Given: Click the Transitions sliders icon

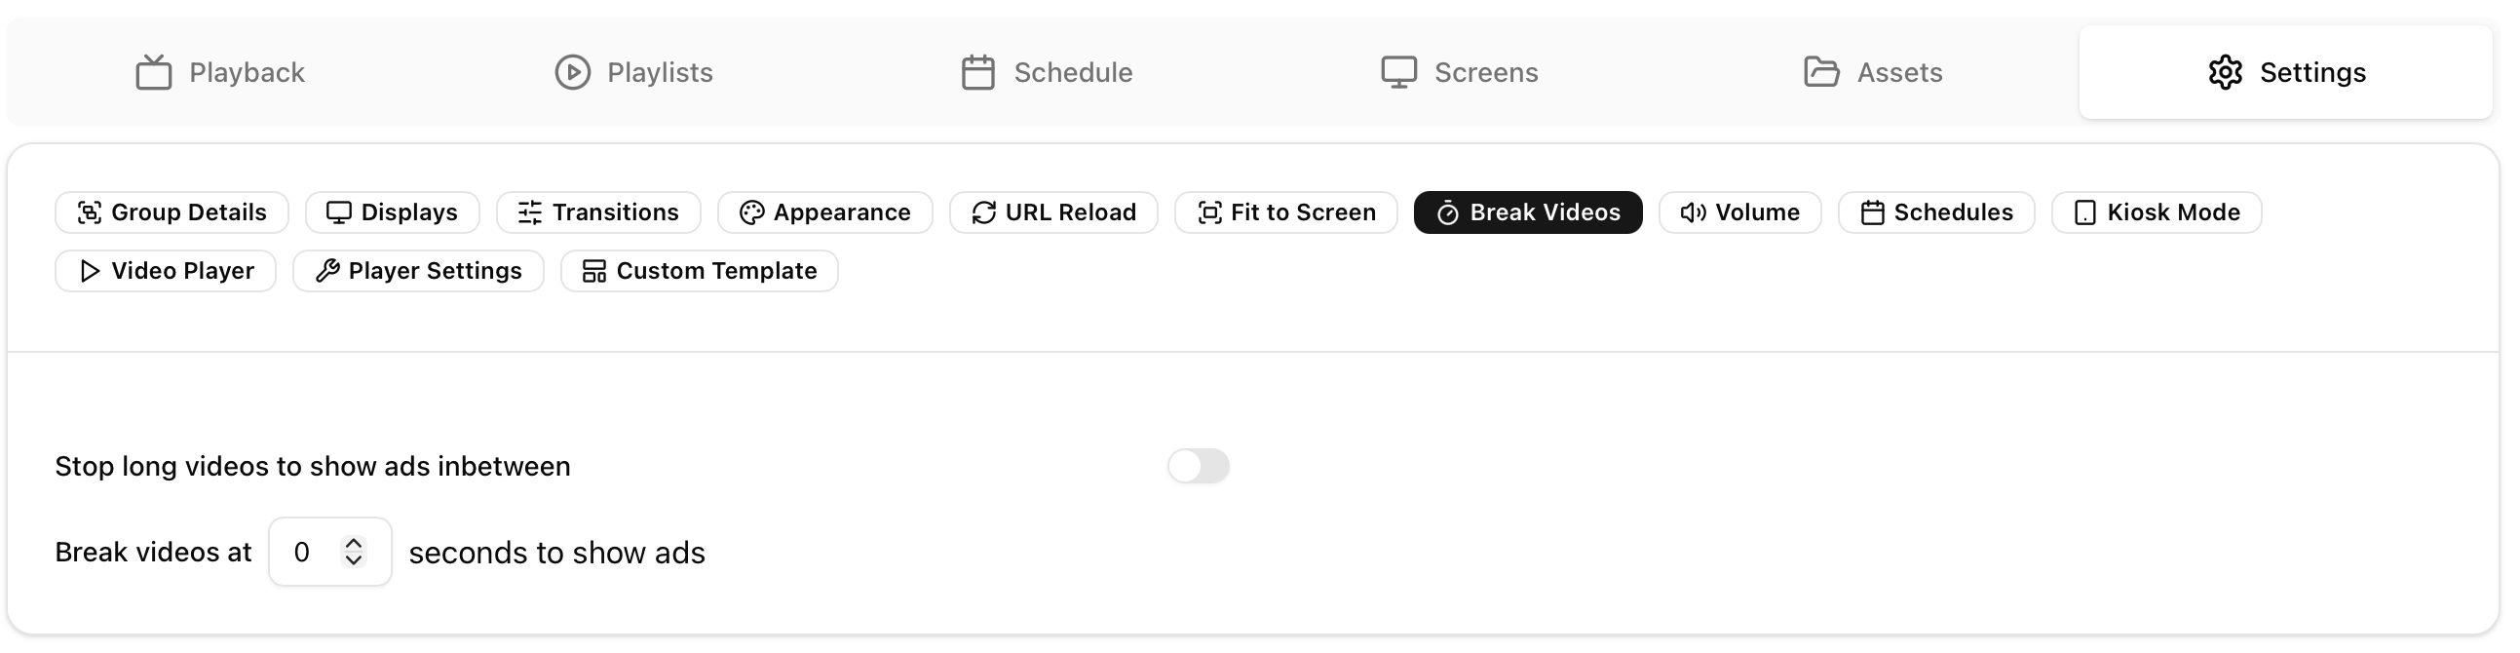Looking at the screenshot, I should [530, 212].
